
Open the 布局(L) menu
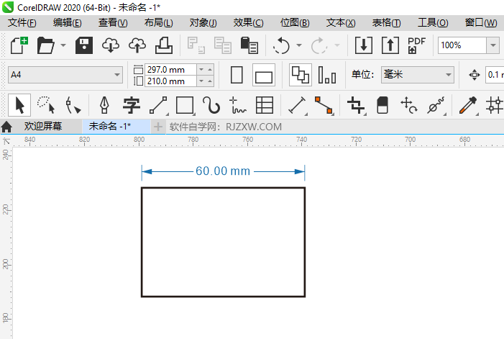click(x=158, y=23)
